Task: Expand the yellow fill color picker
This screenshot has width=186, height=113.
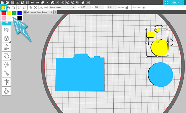Action: coord(3,7)
